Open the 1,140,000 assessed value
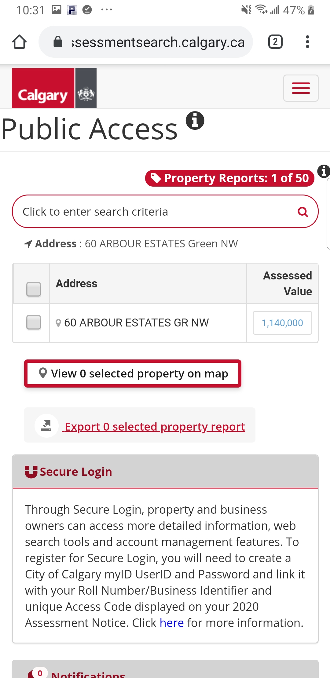Screen dimensions: 330x678 [x=282, y=323]
